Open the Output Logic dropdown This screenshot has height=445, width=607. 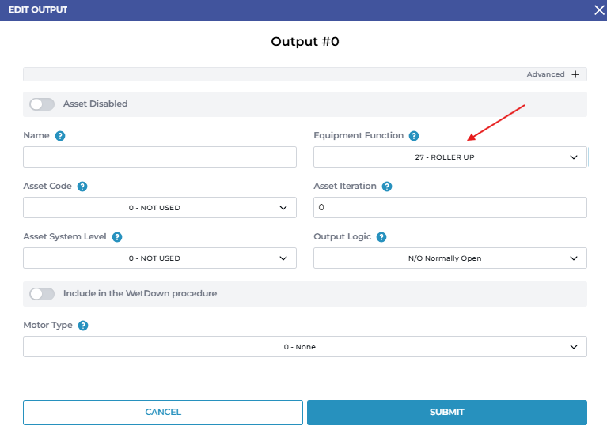[450, 258]
